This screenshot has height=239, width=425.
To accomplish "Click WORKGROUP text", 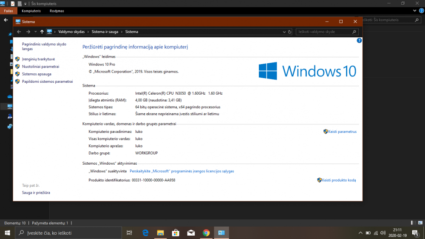I will tap(146, 153).
